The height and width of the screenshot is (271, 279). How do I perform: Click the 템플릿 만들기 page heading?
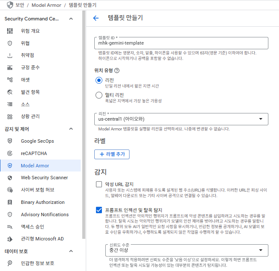[x=125, y=18]
